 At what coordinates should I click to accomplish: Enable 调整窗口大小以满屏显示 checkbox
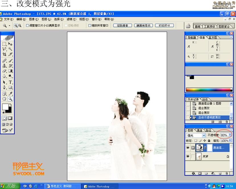pos(28,25)
